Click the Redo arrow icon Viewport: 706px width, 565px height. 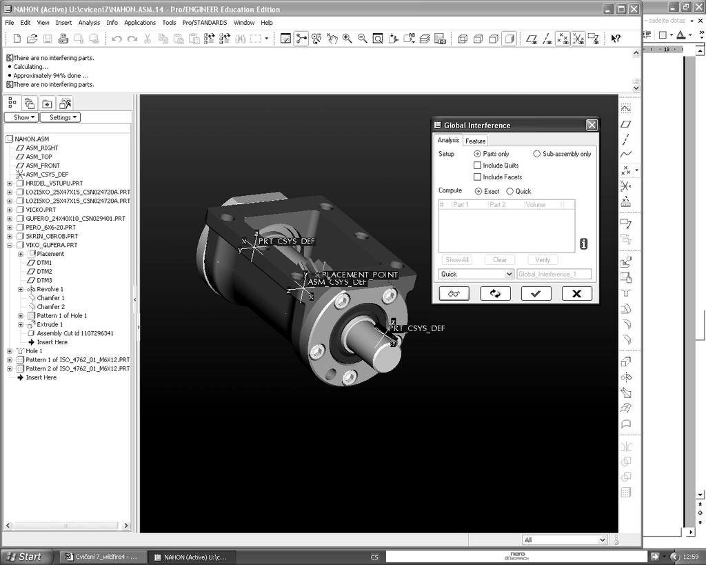coord(132,39)
